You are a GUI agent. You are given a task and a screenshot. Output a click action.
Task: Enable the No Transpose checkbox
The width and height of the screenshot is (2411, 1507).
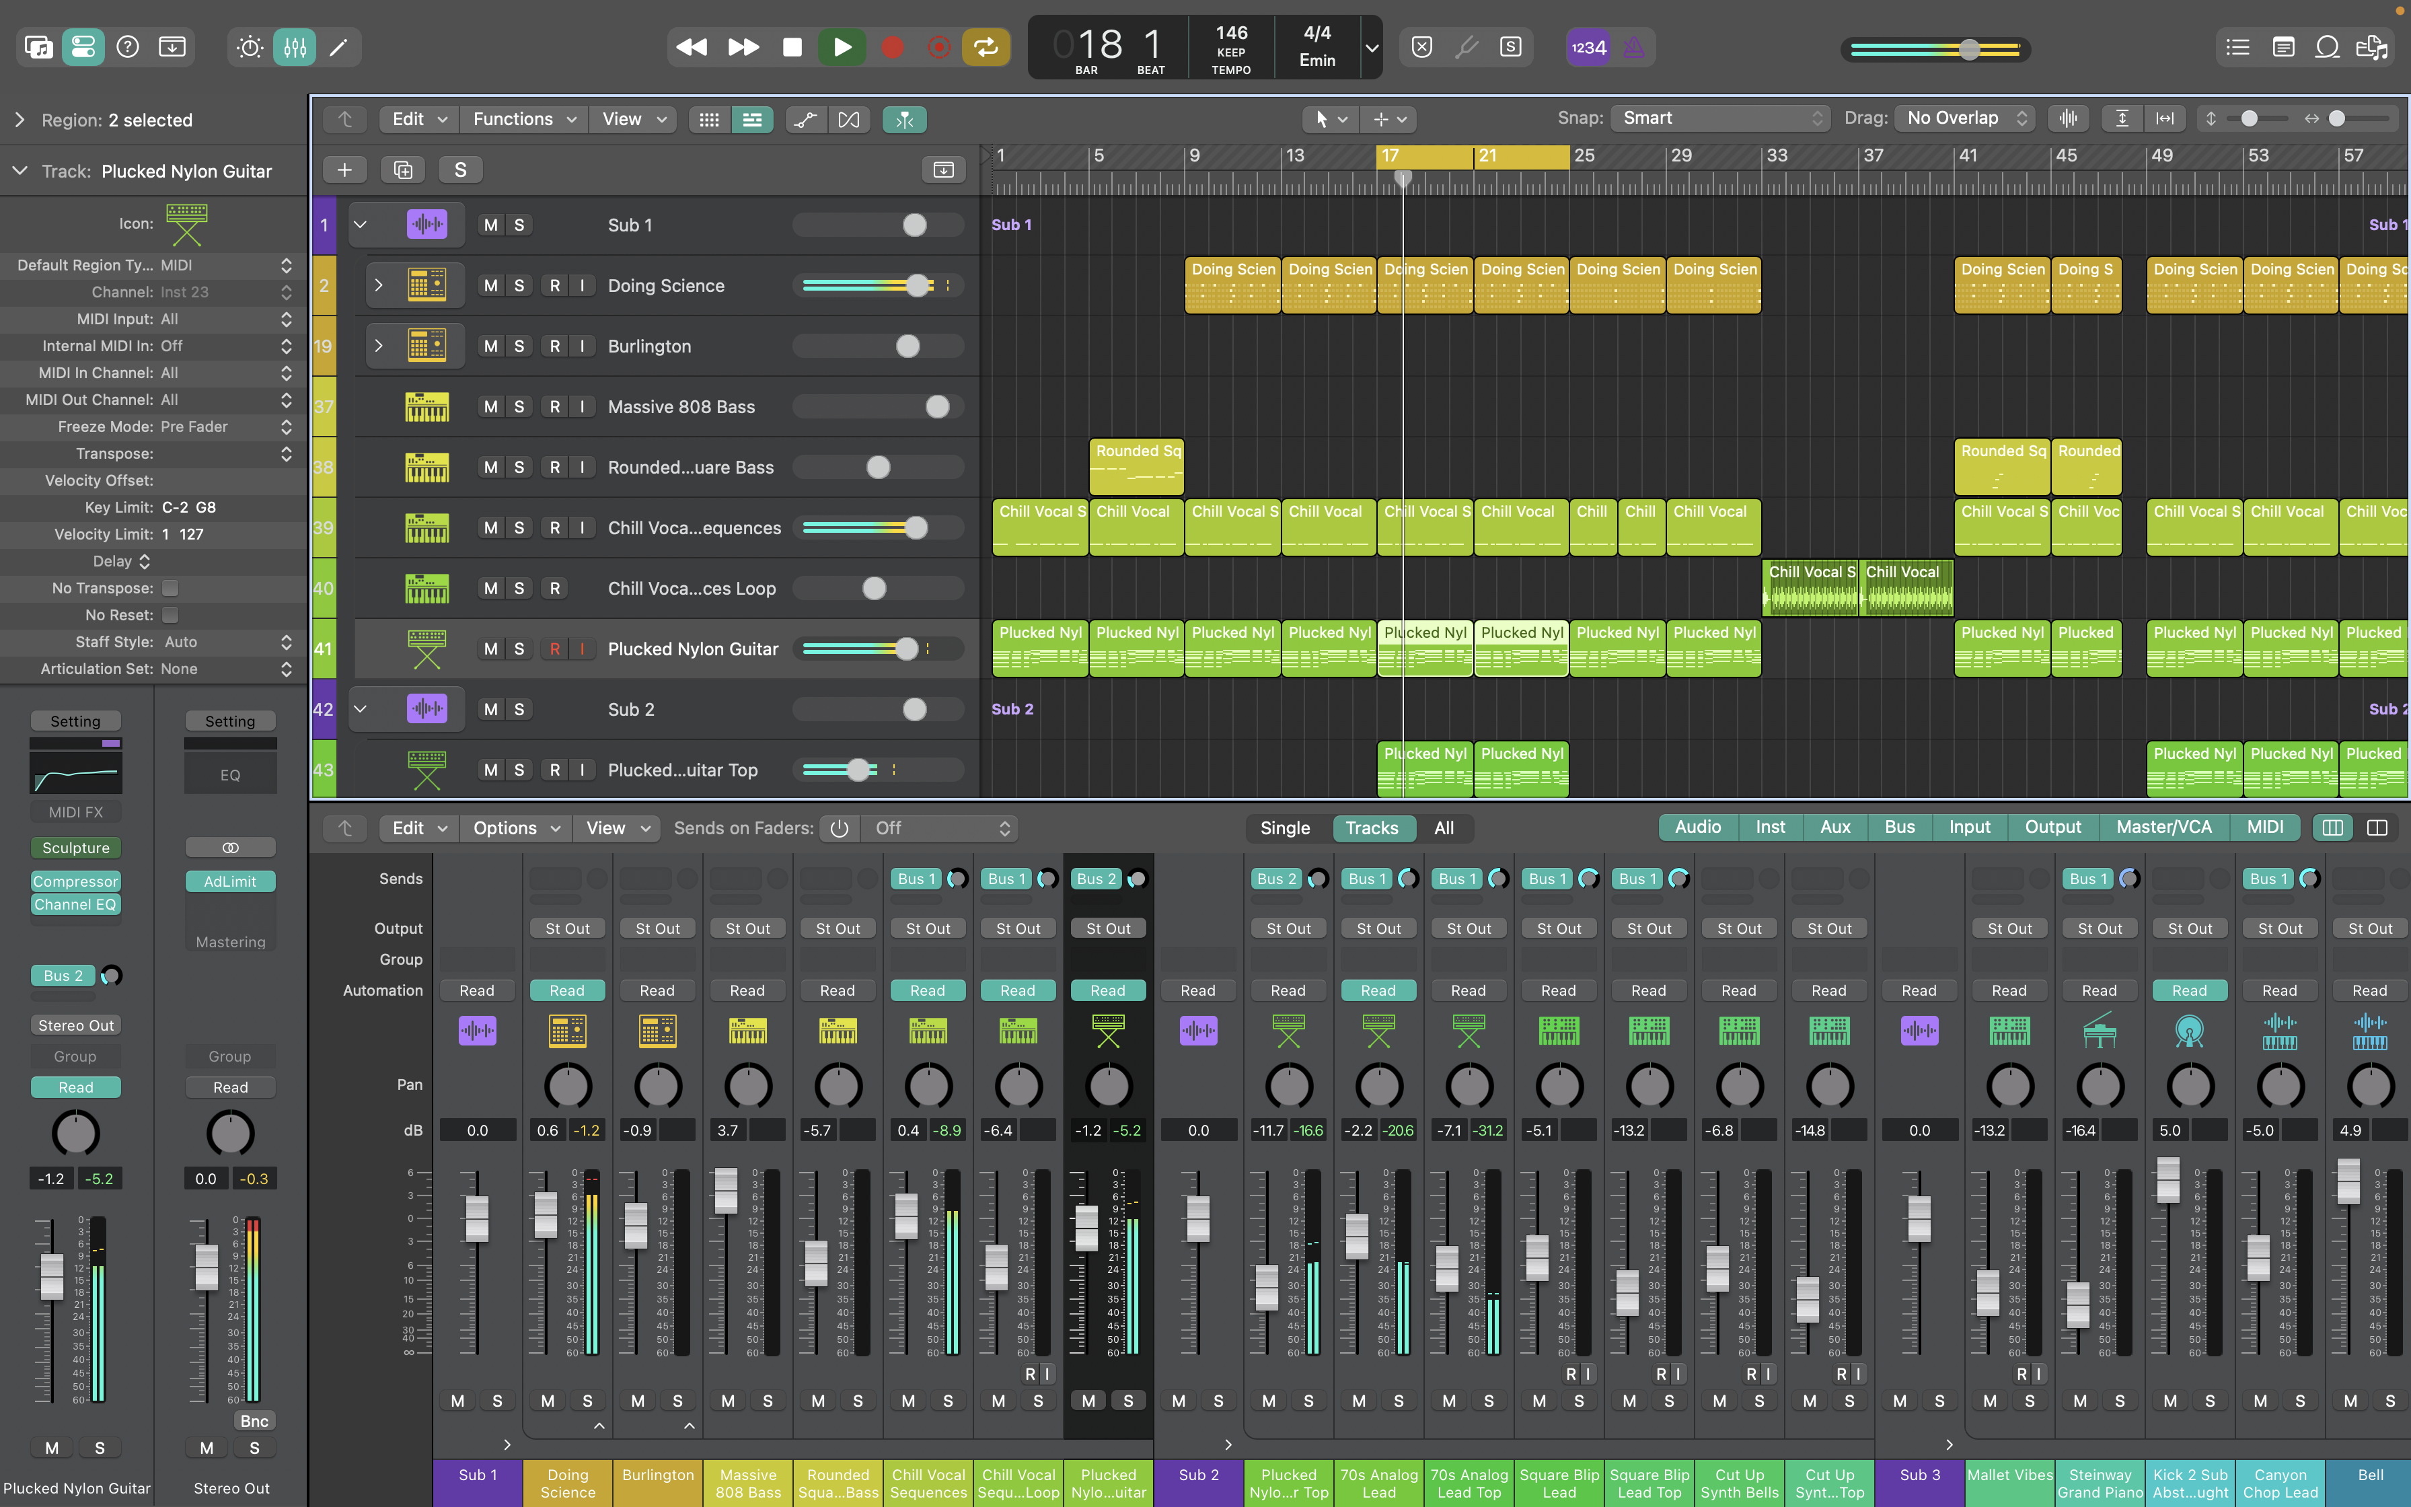[170, 588]
